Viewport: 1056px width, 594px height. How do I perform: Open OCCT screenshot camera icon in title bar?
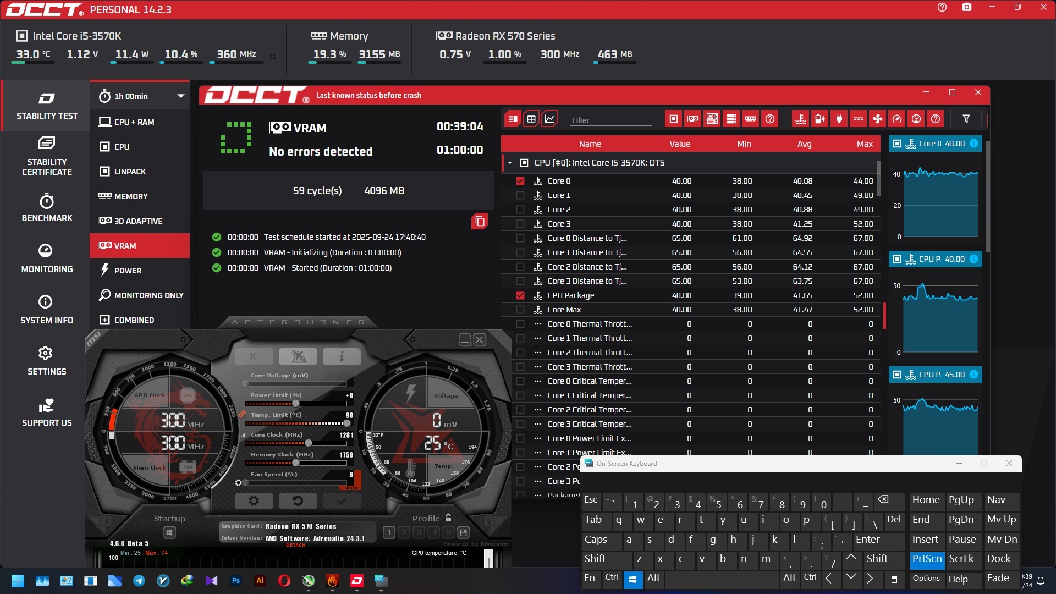click(967, 8)
